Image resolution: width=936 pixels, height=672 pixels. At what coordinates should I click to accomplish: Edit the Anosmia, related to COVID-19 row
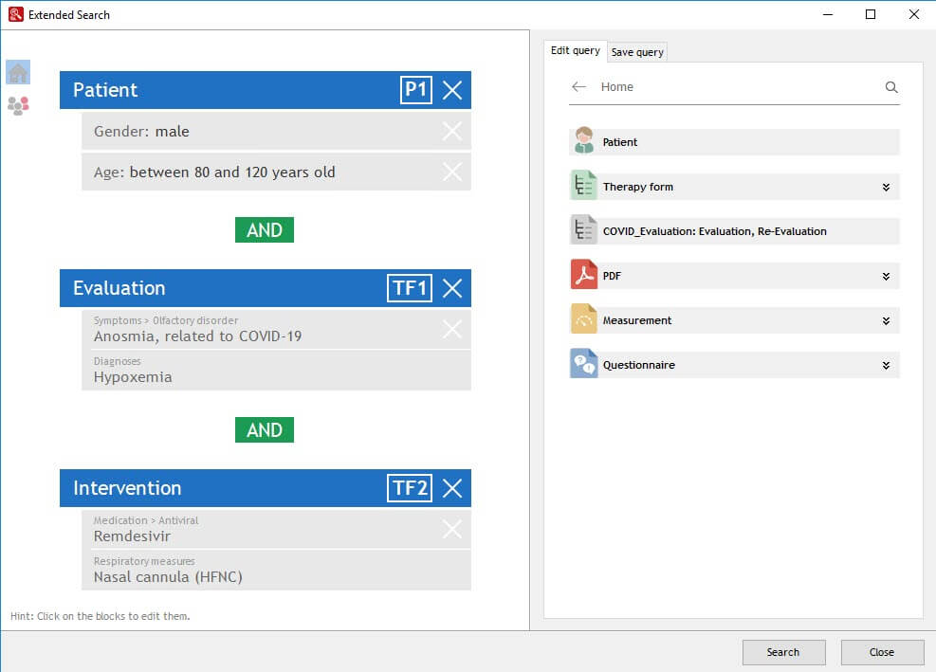pyautogui.click(x=276, y=329)
